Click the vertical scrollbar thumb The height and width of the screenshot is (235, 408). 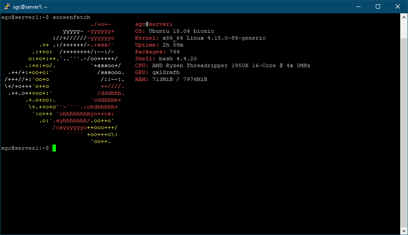404,133
